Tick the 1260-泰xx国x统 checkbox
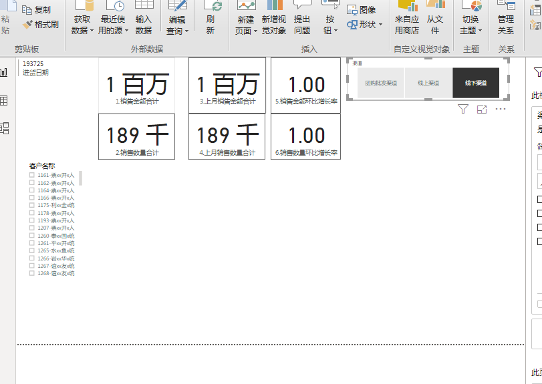The image size is (542, 384). click(32, 236)
